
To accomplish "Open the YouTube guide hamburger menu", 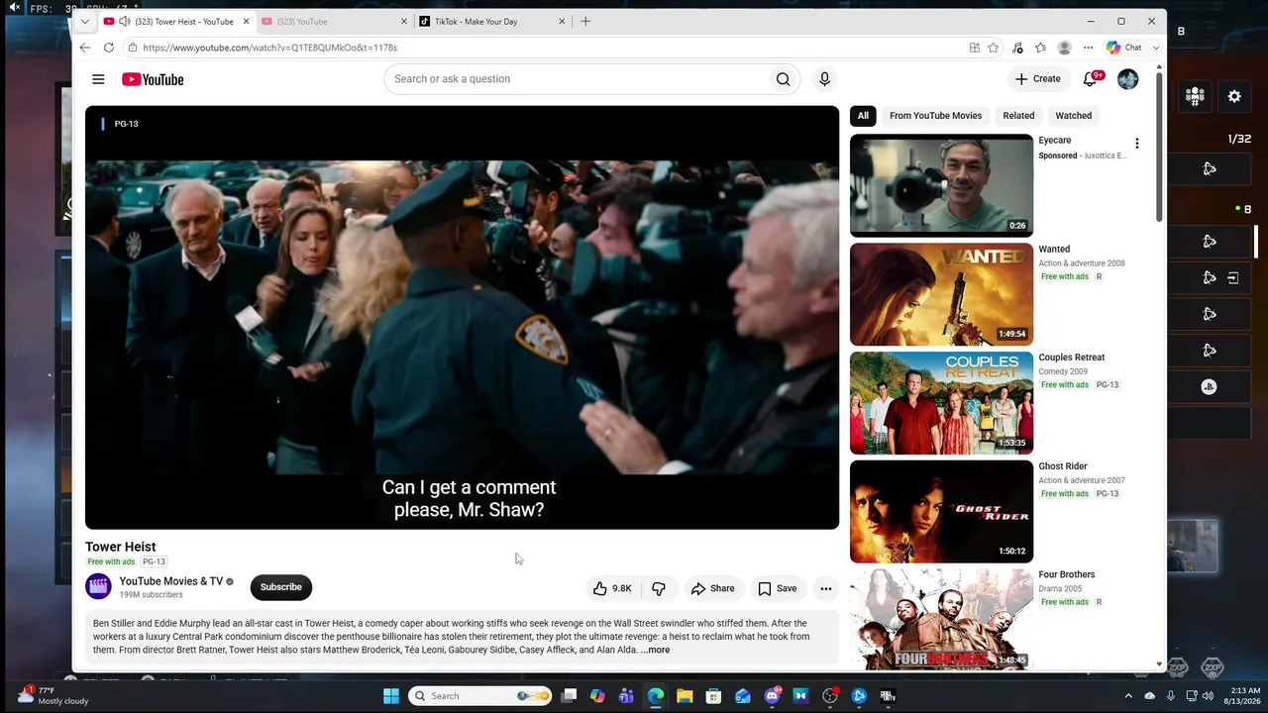I will tap(98, 79).
